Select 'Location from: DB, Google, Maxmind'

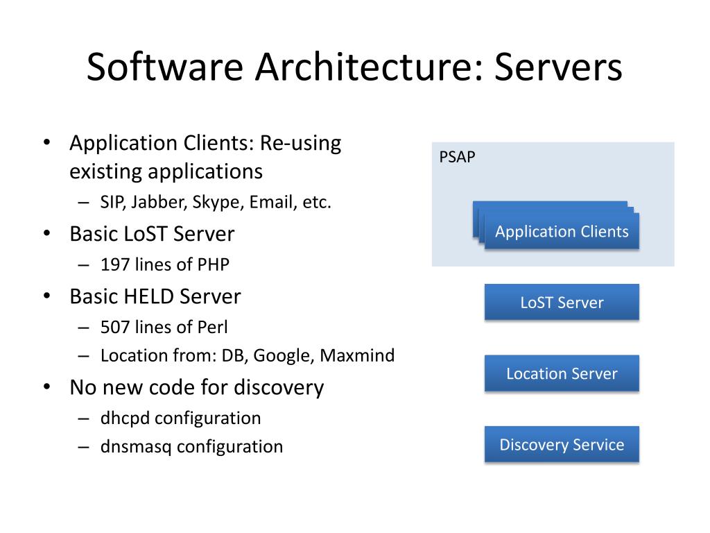click(x=248, y=356)
